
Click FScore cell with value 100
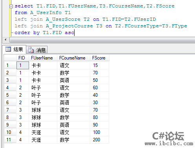[99, 132]
